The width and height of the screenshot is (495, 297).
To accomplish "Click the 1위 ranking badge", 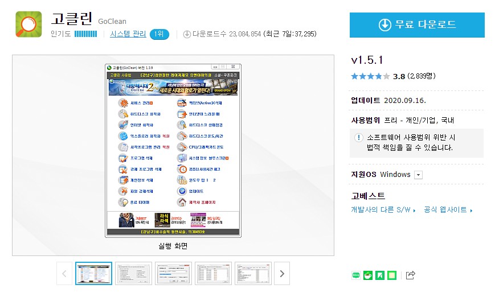I will (x=159, y=34).
